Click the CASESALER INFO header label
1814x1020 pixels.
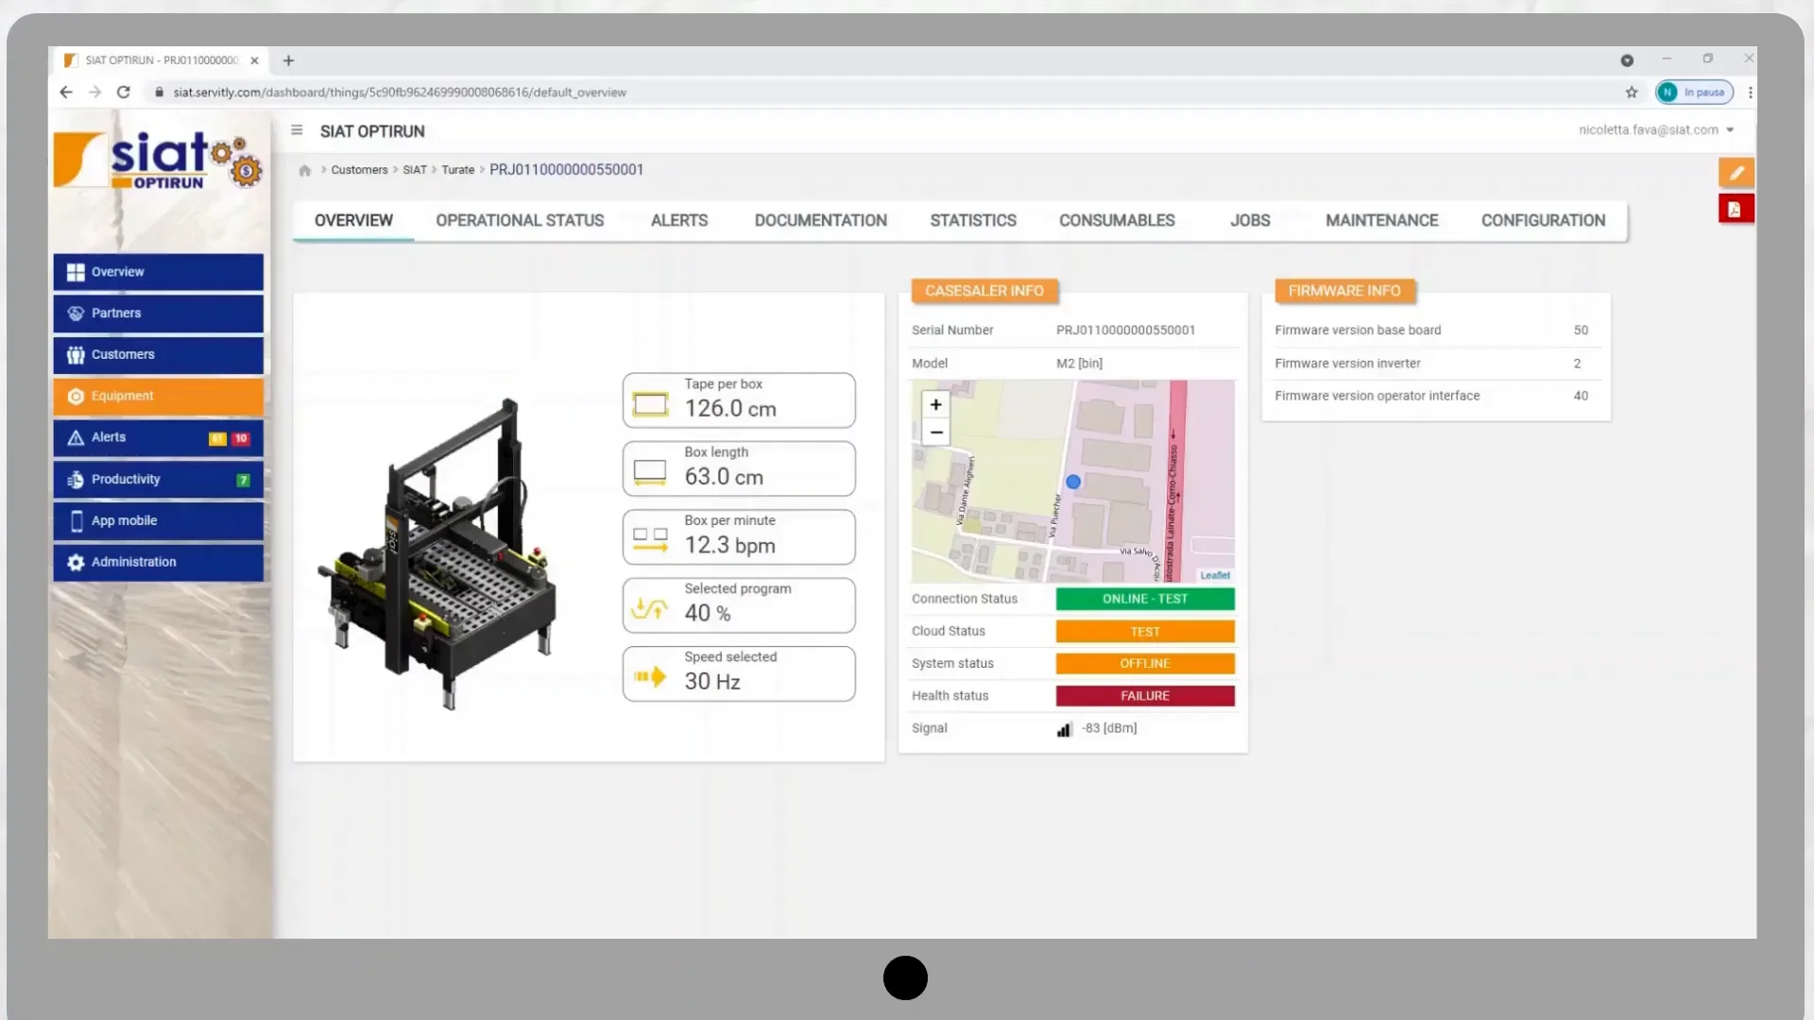pos(984,291)
